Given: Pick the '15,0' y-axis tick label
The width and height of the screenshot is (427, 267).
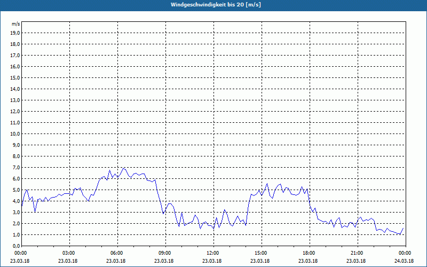Looking at the screenshot, I should 15,77.
